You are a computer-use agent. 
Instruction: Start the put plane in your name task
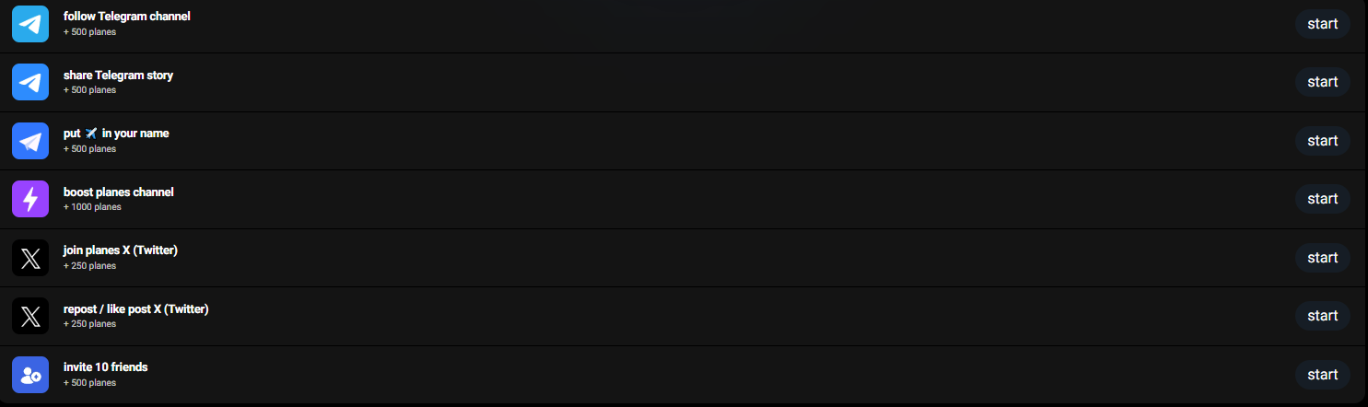click(1322, 141)
